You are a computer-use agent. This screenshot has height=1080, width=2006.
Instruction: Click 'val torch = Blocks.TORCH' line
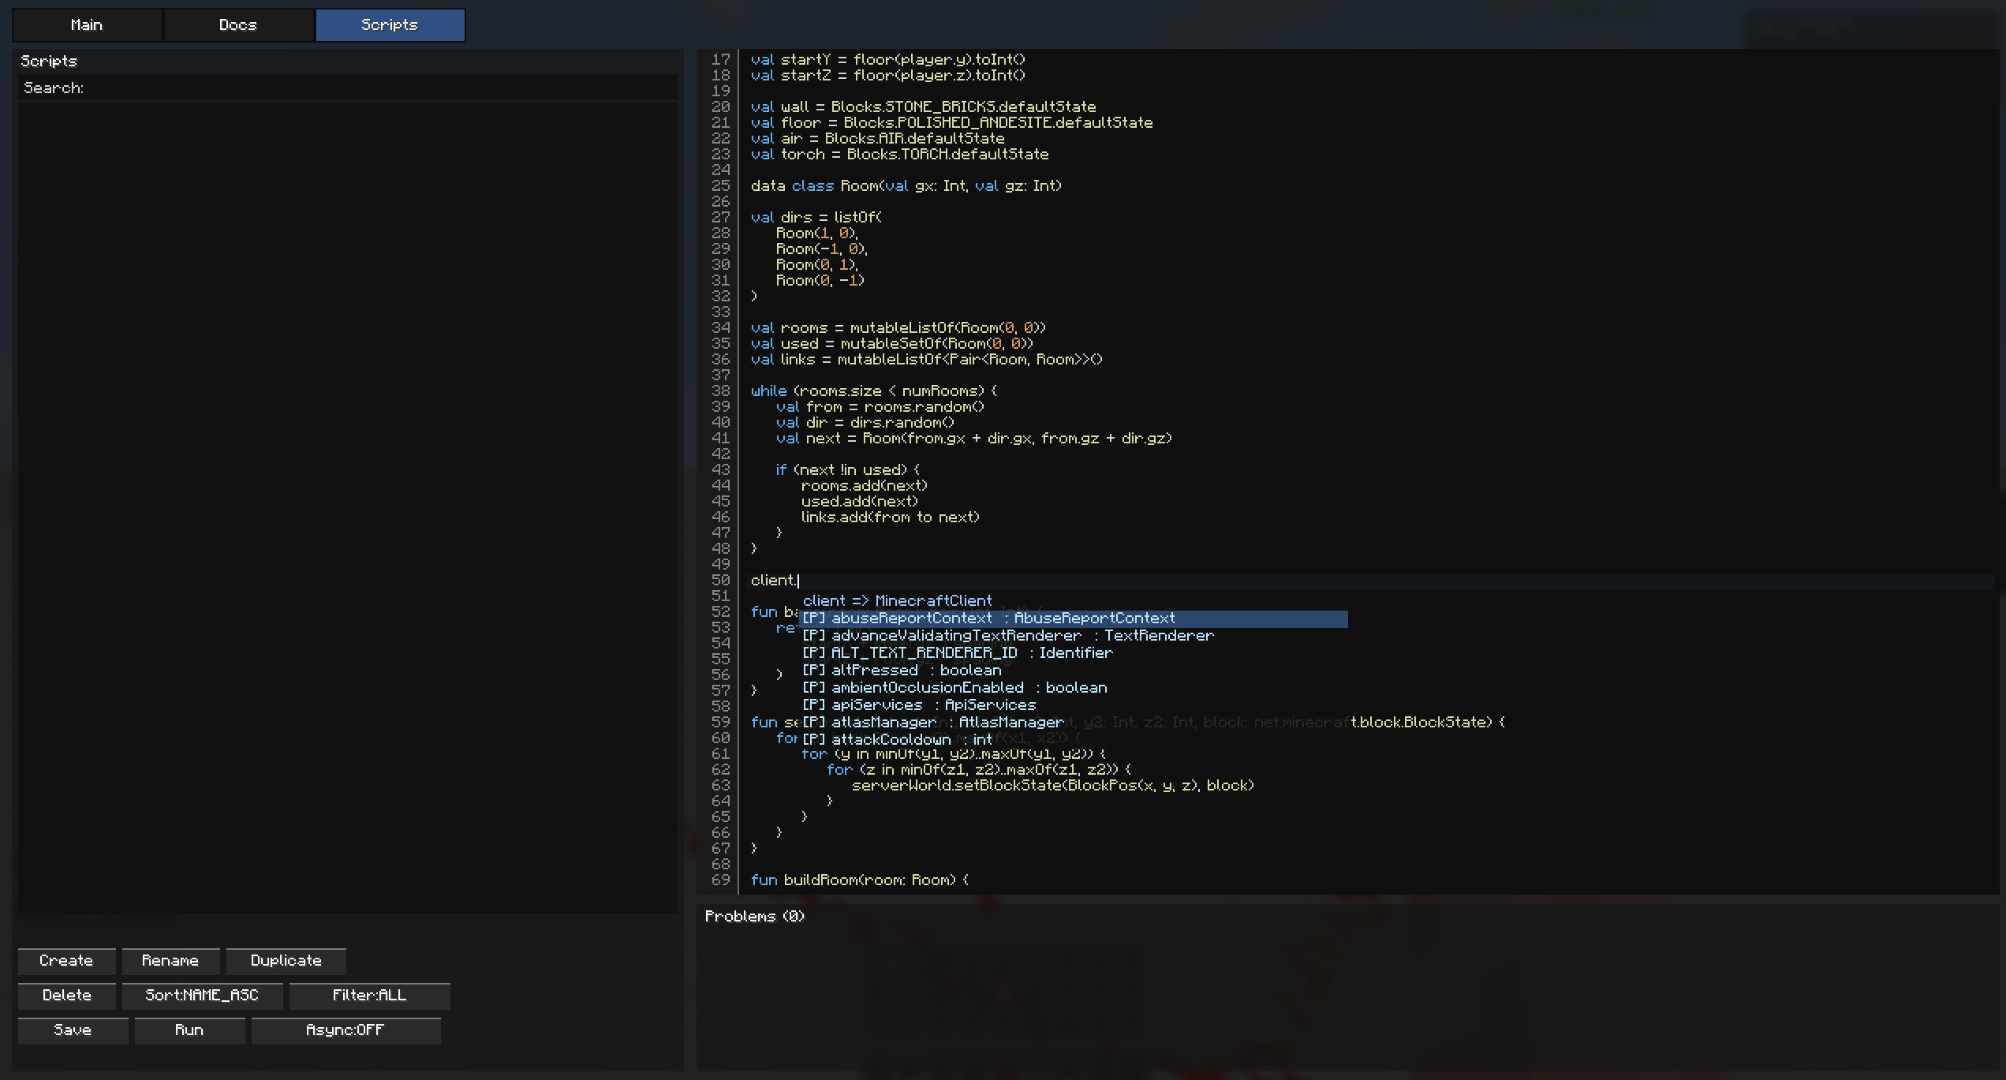(899, 155)
